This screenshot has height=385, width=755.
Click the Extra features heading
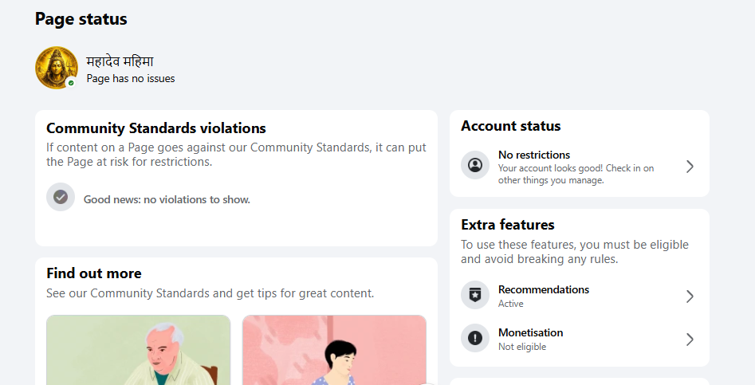pyautogui.click(x=508, y=225)
